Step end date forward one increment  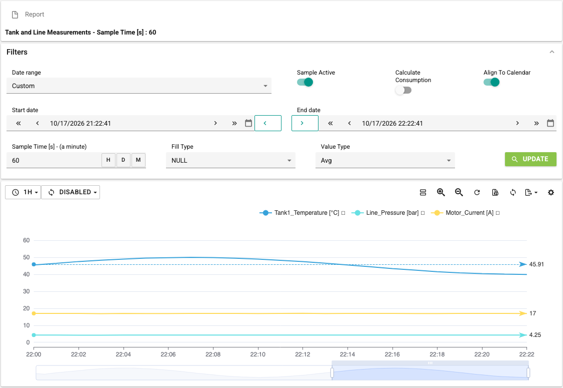[x=517, y=123]
